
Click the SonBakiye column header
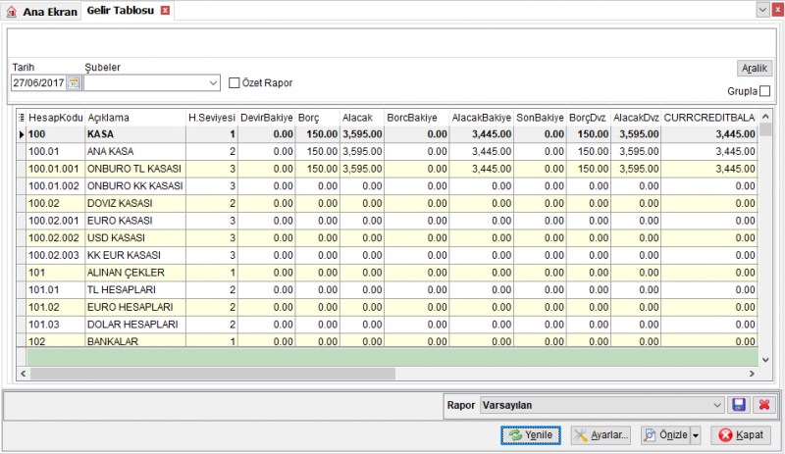tap(541, 118)
